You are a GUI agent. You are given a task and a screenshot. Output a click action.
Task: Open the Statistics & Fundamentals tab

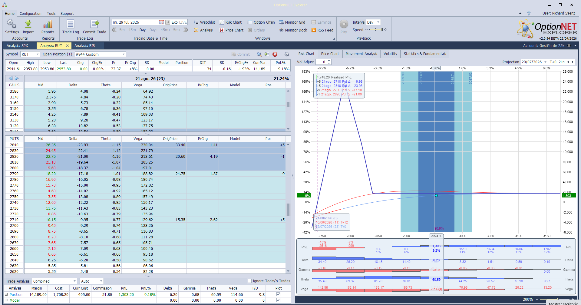click(425, 54)
